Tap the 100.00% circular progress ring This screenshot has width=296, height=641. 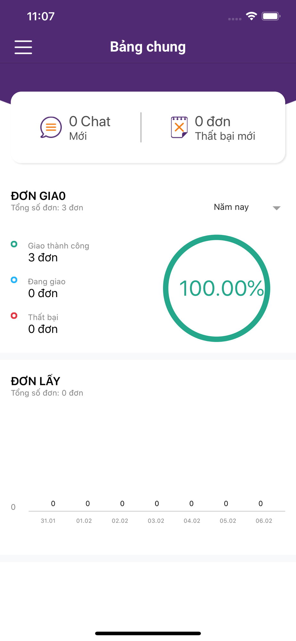tap(217, 288)
